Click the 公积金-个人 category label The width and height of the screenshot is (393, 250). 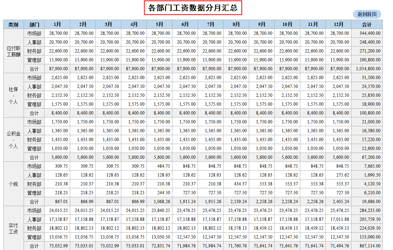point(13,139)
